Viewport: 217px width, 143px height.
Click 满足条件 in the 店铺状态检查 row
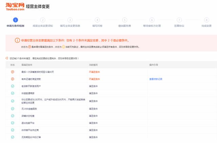93,116
